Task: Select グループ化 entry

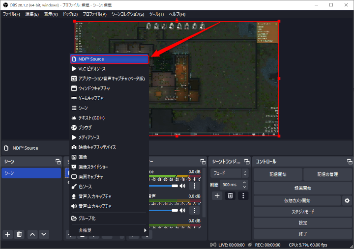Action: coord(109,219)
